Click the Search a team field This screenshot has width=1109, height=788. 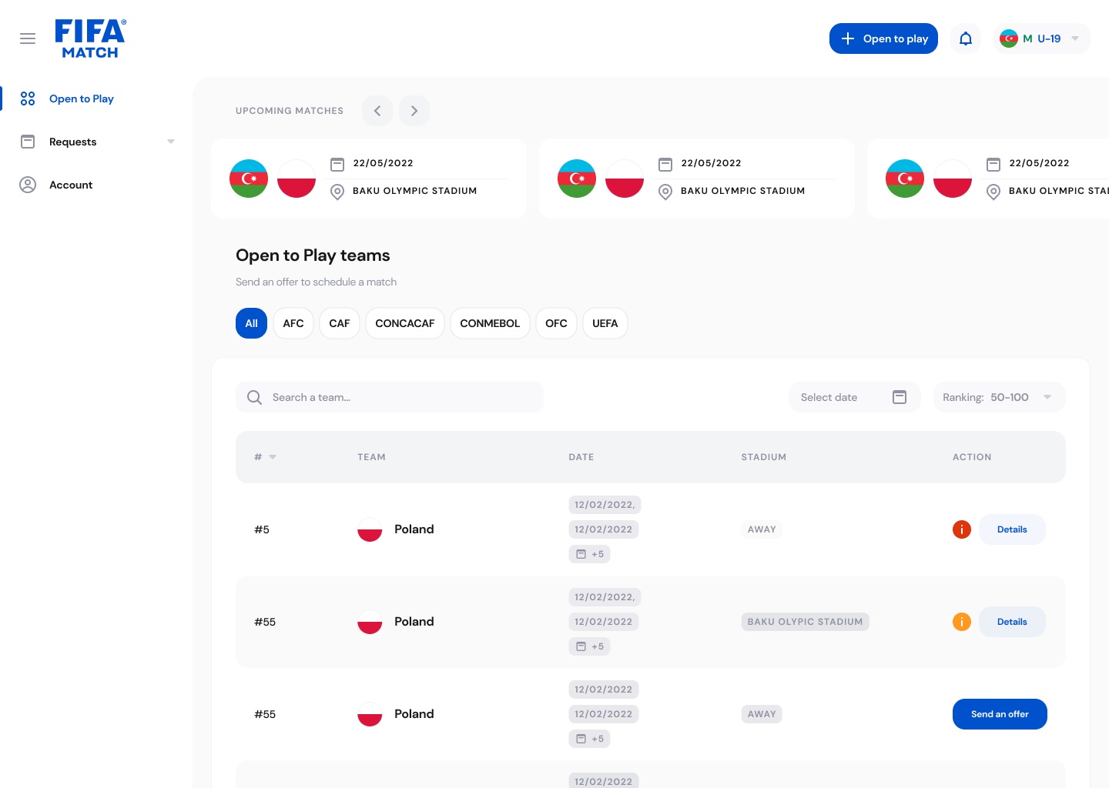tap(390, 397)
